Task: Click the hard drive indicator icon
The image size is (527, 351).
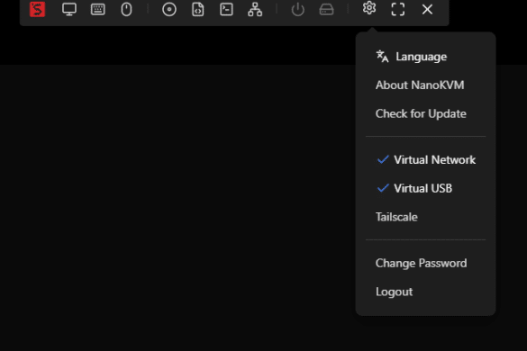Action: [x=326, y=9]
